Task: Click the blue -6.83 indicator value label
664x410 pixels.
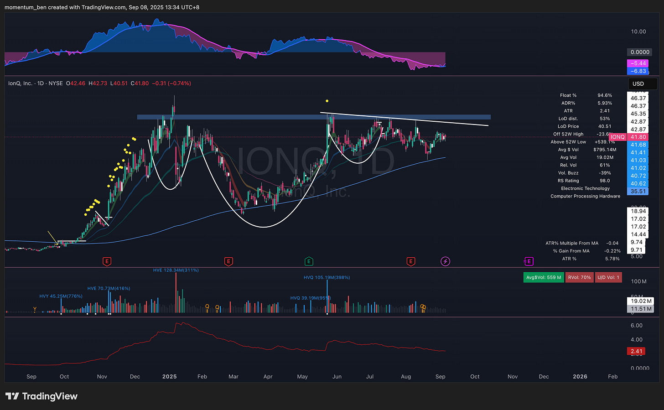Action: pyautogui.click(x=638, y=71)
